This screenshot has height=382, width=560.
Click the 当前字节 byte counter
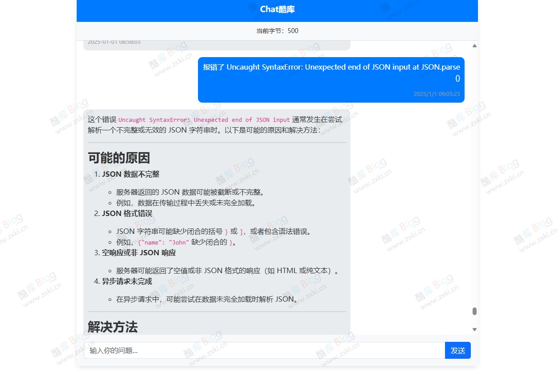point(276,31)
